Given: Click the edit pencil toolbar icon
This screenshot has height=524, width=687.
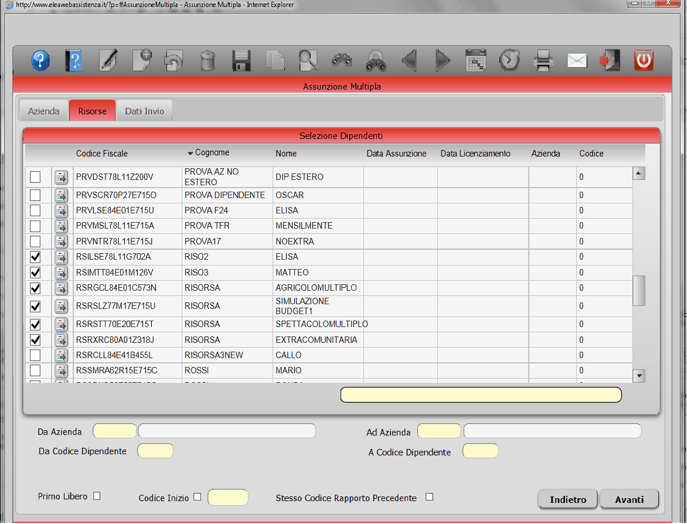Looking at the screenshot, I should [108, 60].
